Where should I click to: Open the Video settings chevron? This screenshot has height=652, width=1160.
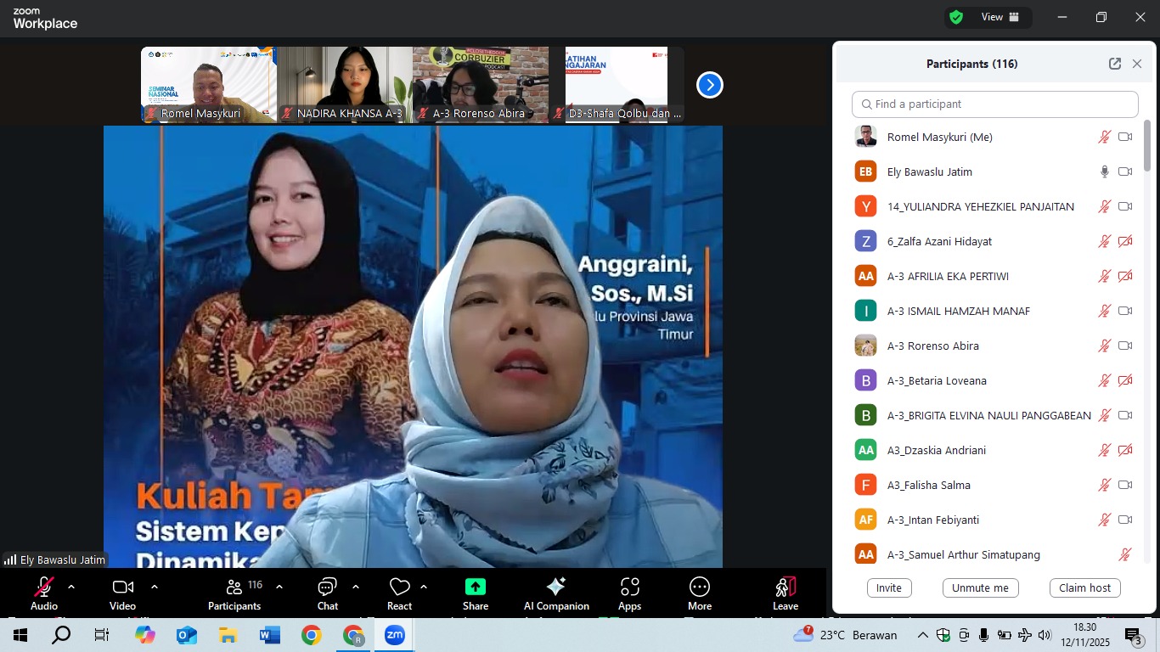(154, 586)
